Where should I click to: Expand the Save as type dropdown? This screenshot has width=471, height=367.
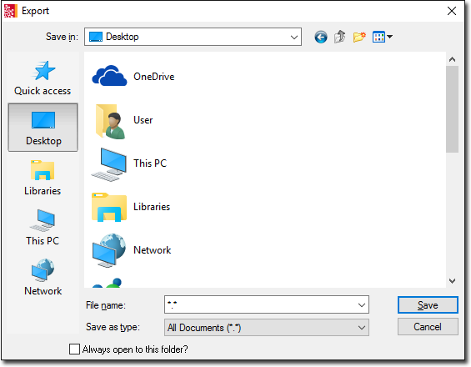362,327
